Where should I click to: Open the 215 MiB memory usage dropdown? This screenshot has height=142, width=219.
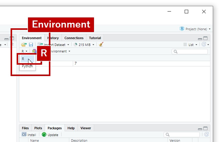coord(84,45)
